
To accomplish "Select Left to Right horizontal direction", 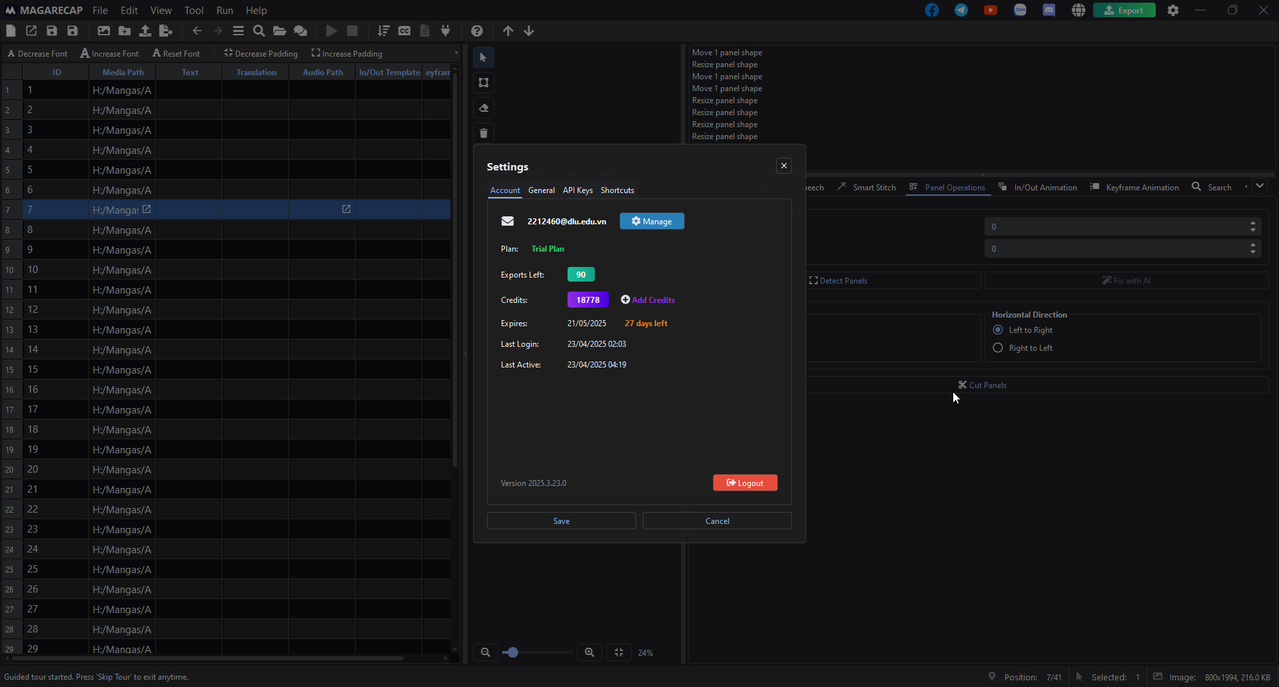I will 1023,330.
